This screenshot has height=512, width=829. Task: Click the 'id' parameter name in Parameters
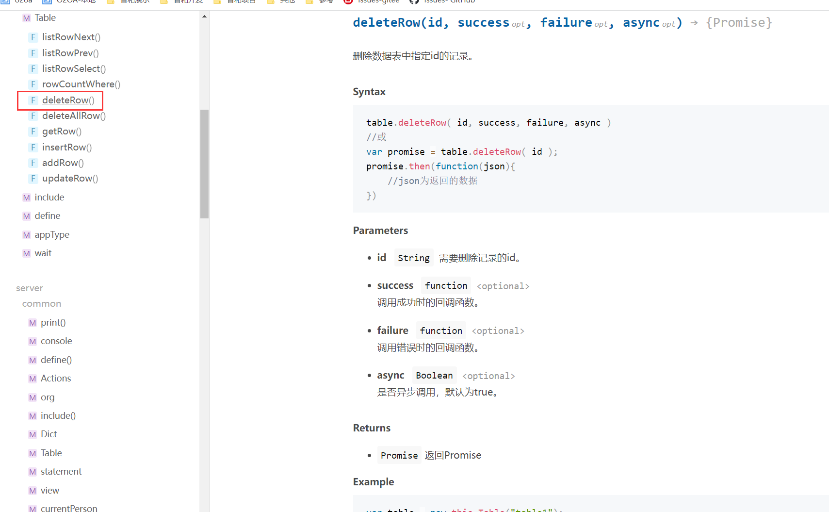click(x=382, y=258)
